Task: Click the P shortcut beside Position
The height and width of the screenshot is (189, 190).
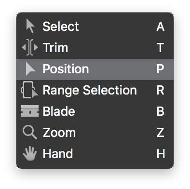Action: pyautogui.click(x=160, y=69)
